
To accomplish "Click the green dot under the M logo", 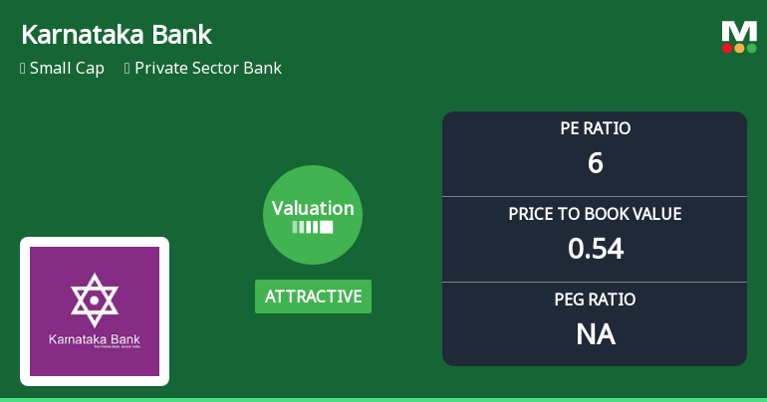I will 751,48.
